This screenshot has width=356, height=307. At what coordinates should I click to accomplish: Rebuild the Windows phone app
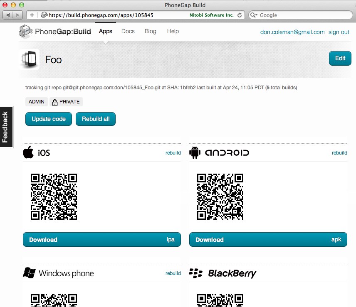[173, 273]
